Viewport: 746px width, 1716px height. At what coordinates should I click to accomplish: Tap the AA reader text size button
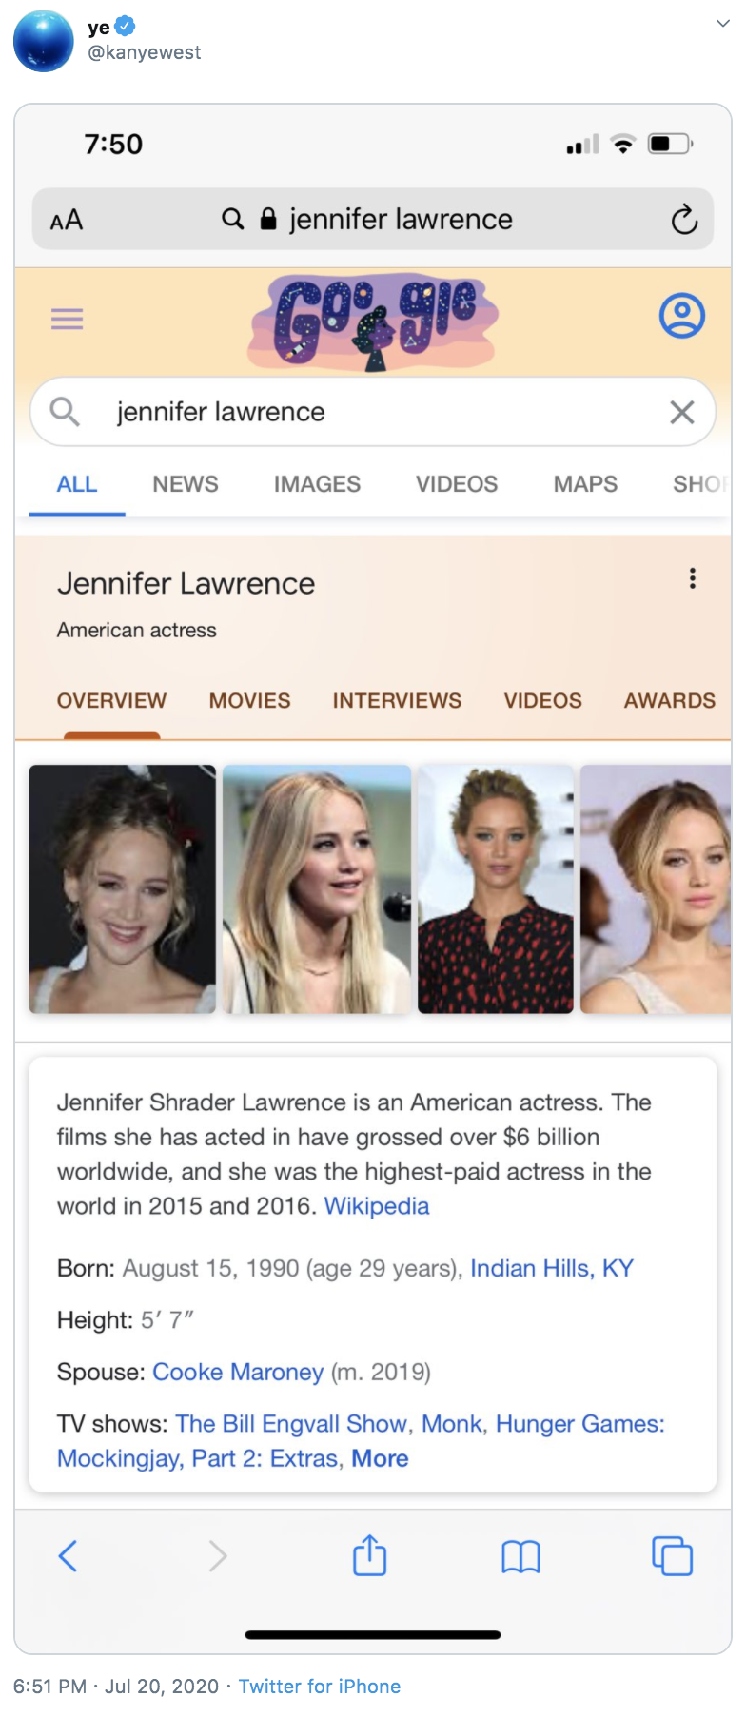pyautogui.click(x=67, y=220)
